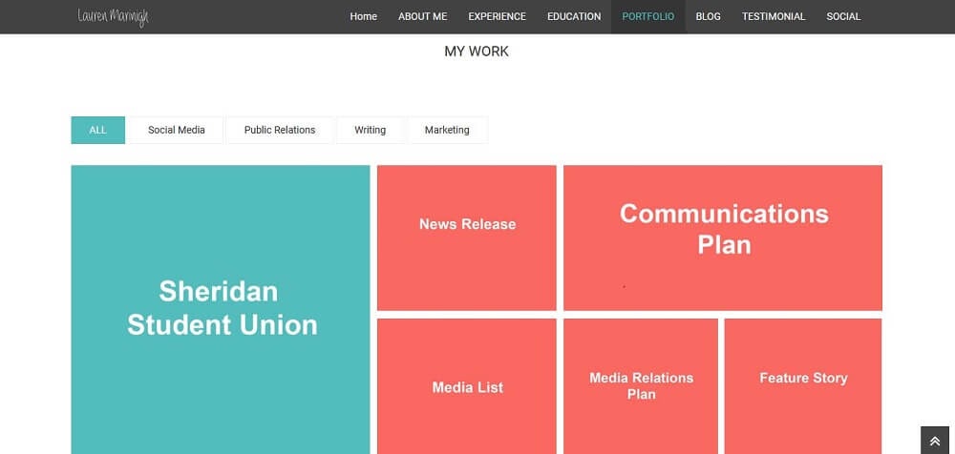955x454 pixels.
Task: Click the MY WORK heading text
Action: [477, 52]
